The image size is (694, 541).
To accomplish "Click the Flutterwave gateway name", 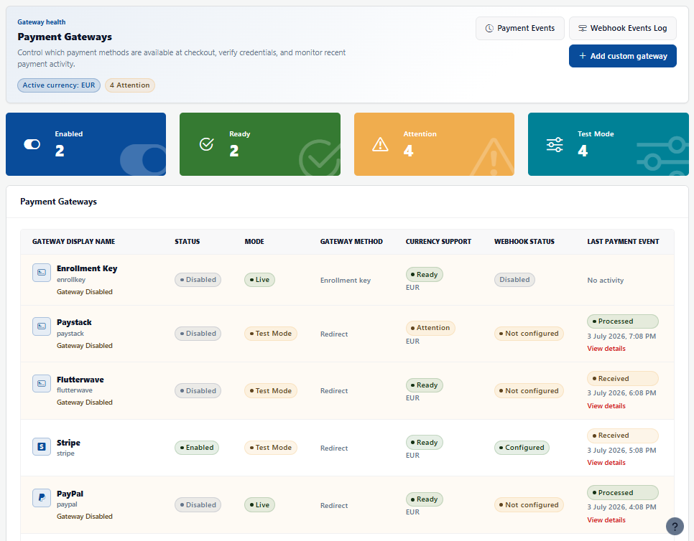I will [80, 380].
